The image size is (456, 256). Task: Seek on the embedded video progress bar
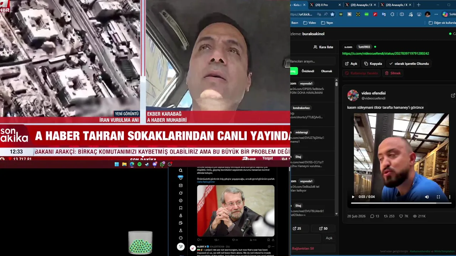401,203
